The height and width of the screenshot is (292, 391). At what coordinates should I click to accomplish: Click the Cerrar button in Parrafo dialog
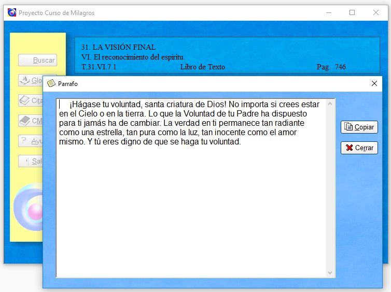(359, 148)
